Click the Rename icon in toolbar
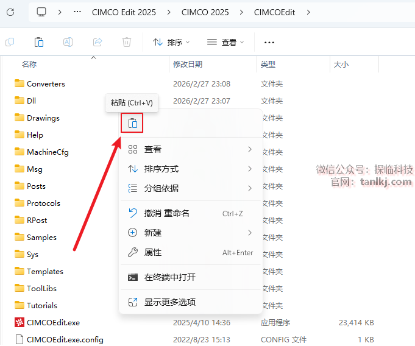This screenshot has height=346, width=415. pyautogui.click(x=68, y=42)
